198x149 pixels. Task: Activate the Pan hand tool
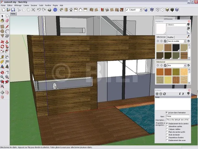(7, 71)
